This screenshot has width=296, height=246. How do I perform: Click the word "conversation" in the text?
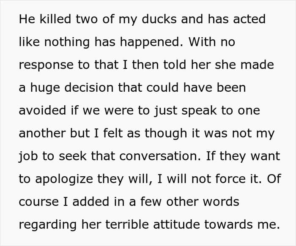tap(160, 156)
